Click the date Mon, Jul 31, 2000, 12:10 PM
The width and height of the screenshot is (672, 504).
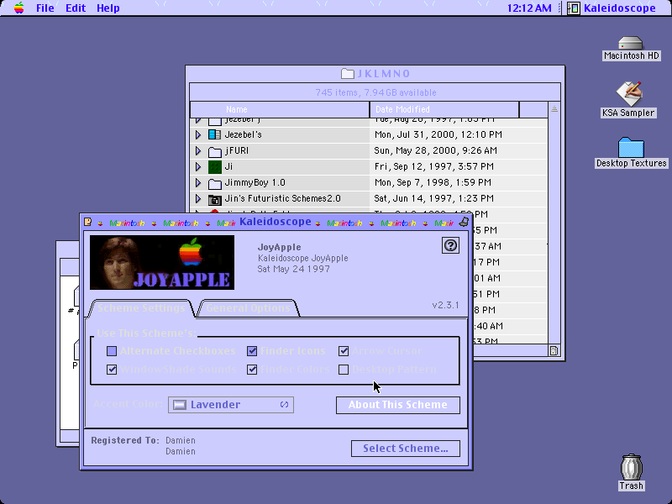tap(438, 134)
